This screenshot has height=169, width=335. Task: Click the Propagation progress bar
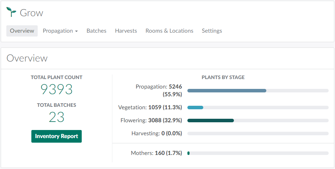[x=258, y=91]
